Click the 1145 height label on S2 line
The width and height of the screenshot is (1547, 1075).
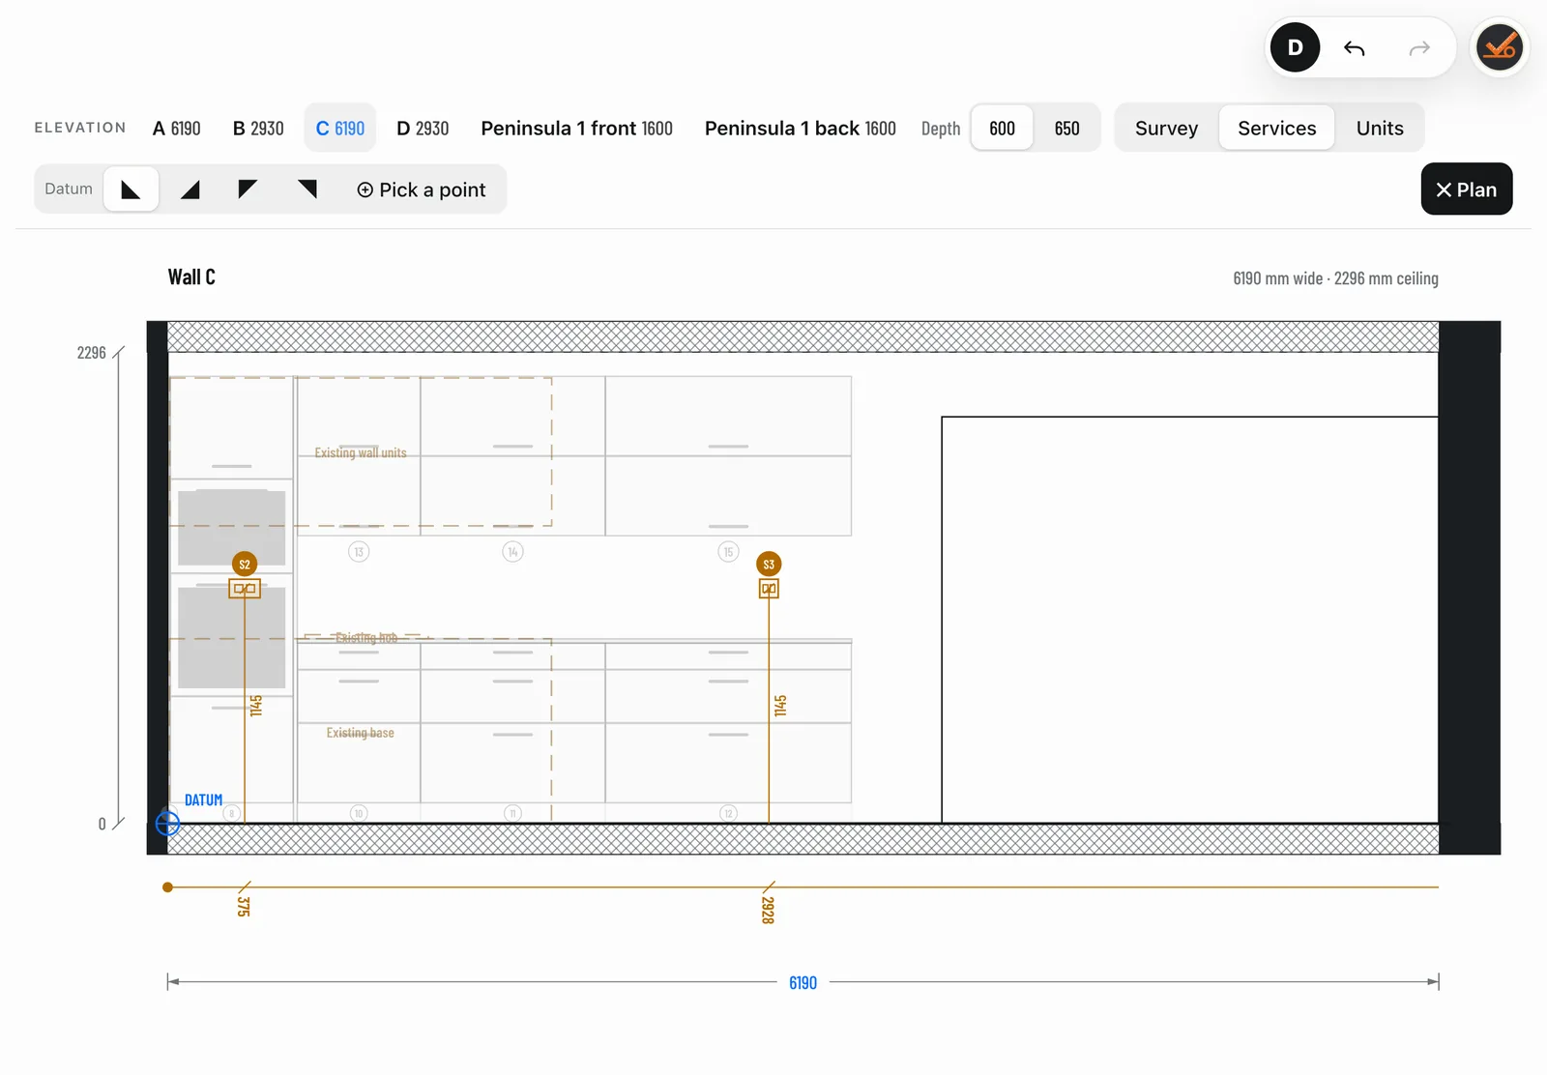[256, 706]
